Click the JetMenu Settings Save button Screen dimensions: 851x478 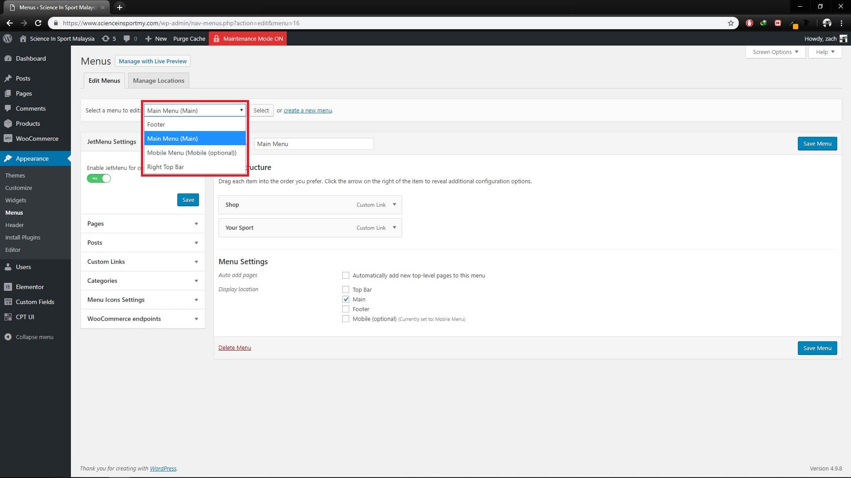tap(188, 200)
